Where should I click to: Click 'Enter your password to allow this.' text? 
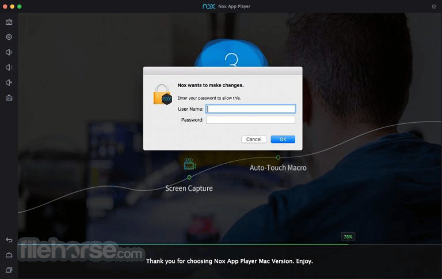pos(209,98)
